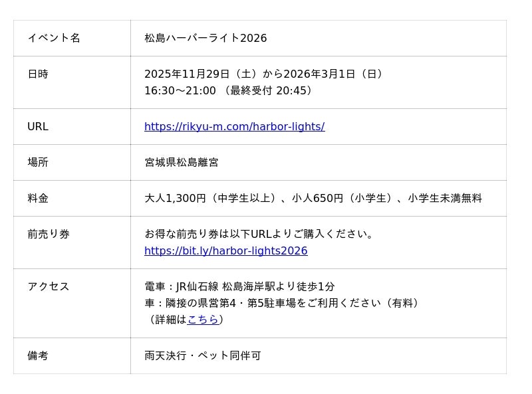The image size is (532, 394).
Task: Select the 松島ハーバーライト2026 event title text
Action: (x=205, y=38)
